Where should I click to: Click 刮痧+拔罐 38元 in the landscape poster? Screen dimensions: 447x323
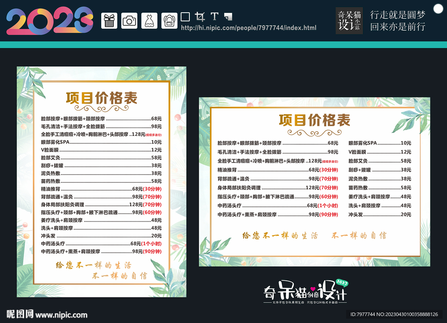pos(380,170)
